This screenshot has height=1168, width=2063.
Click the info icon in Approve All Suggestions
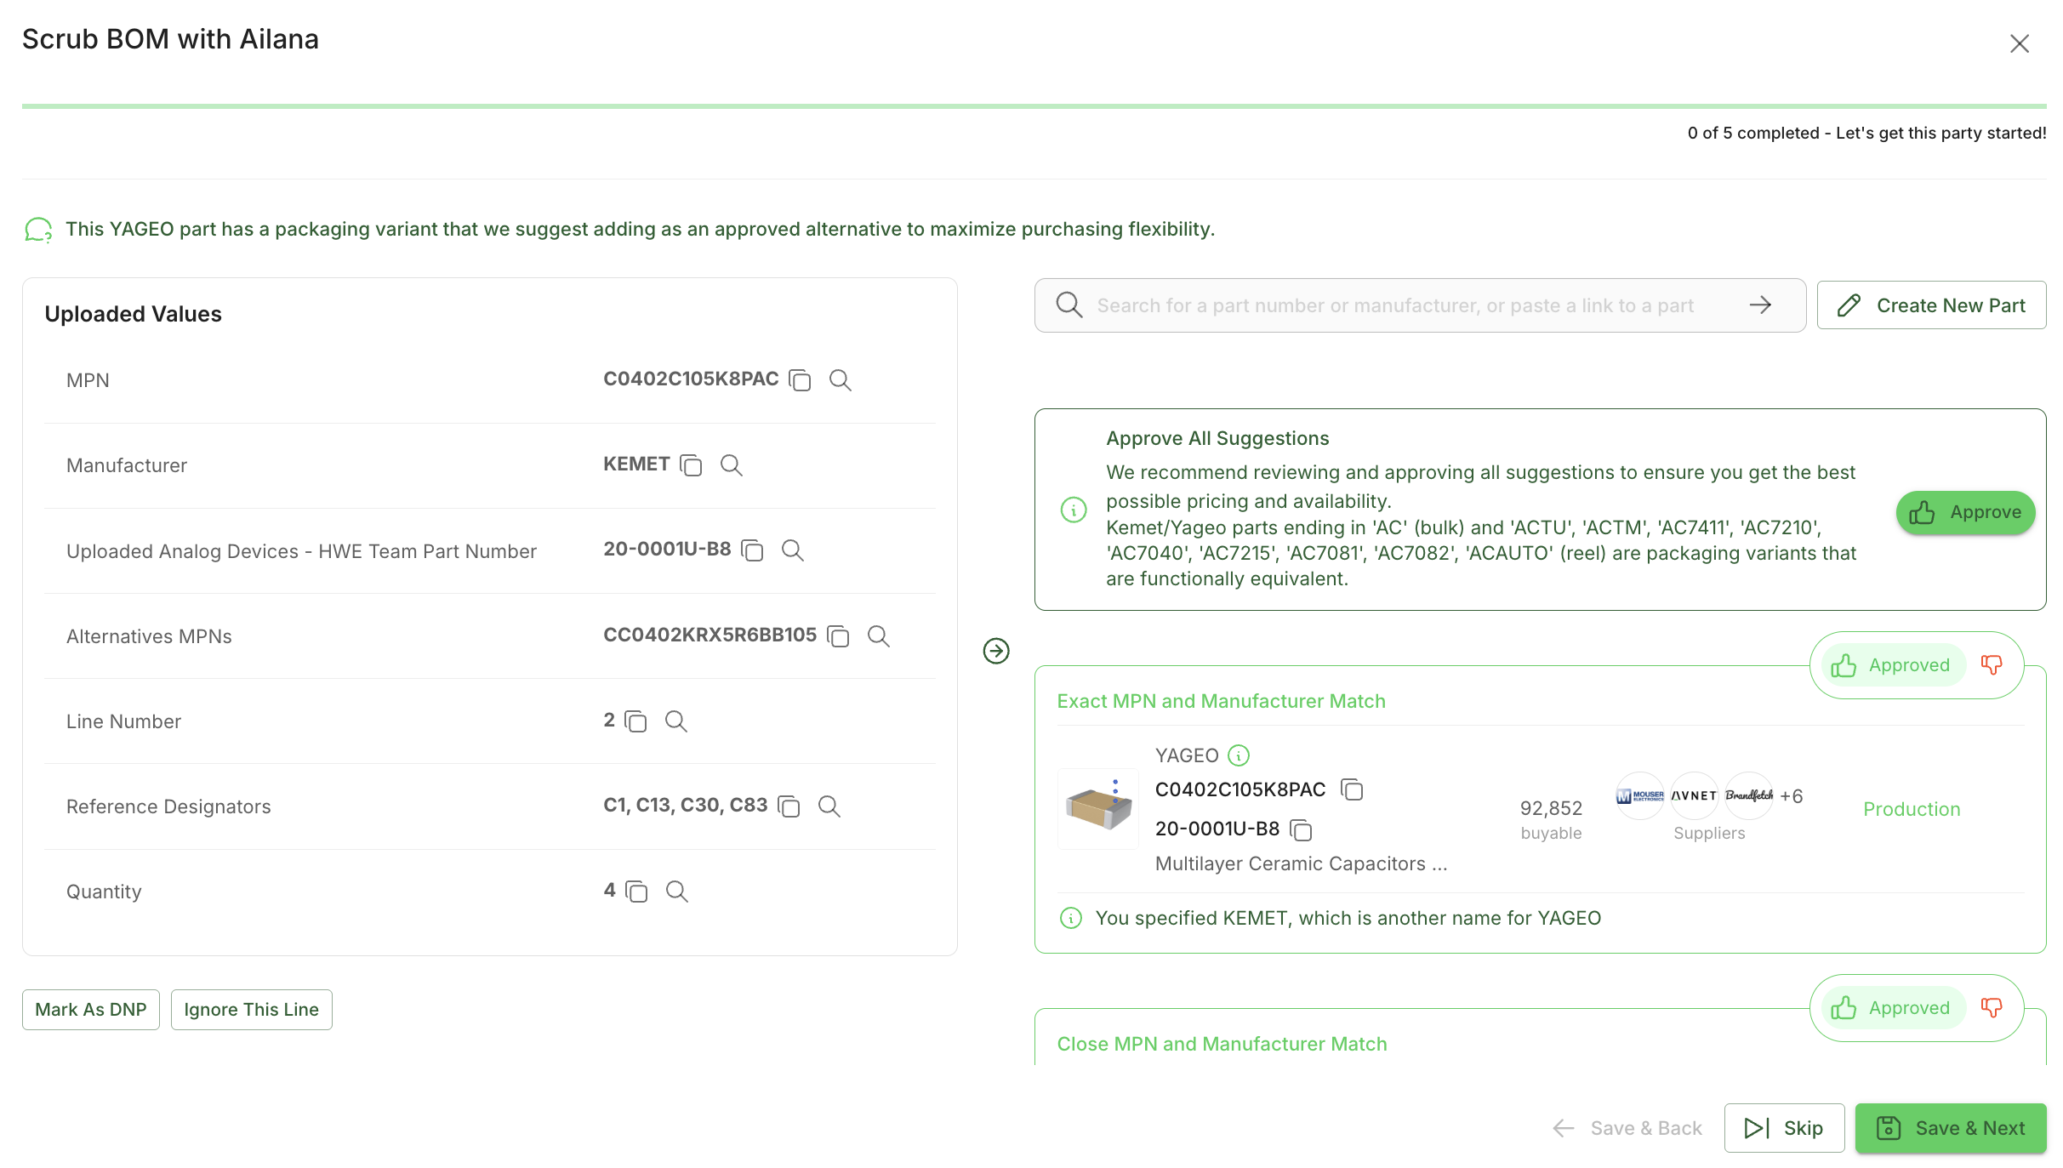[x=1074, y=510]
